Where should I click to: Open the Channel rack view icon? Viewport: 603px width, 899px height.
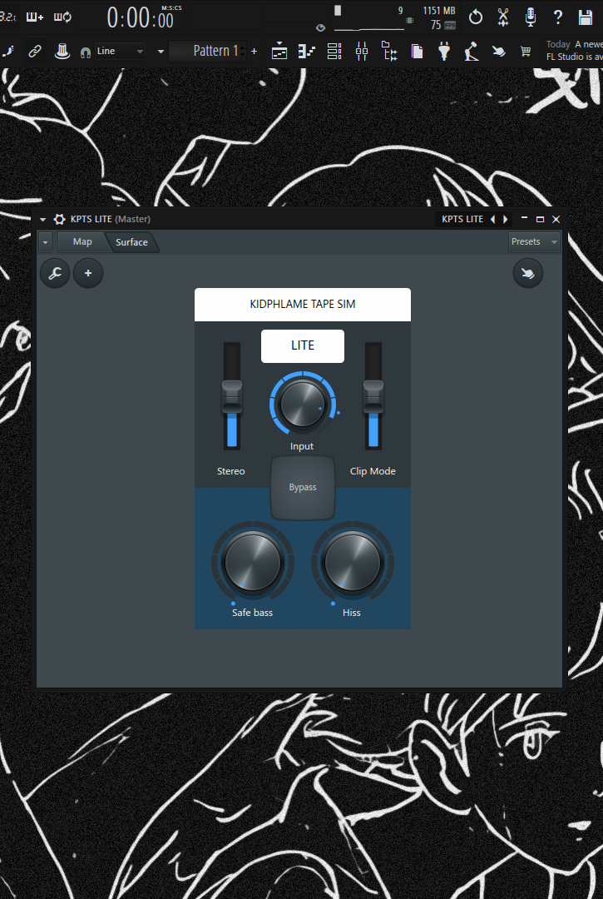pyautogui.click(x=334, y=51)
